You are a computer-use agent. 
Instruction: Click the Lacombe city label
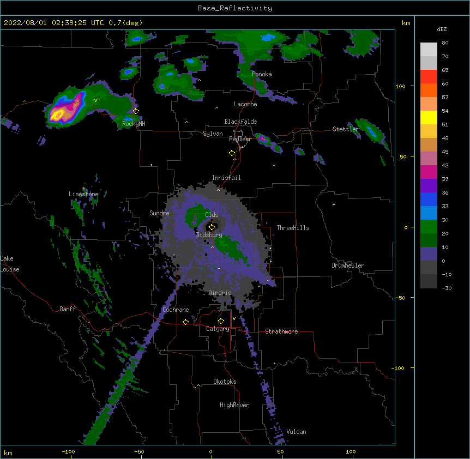[245, 104]
